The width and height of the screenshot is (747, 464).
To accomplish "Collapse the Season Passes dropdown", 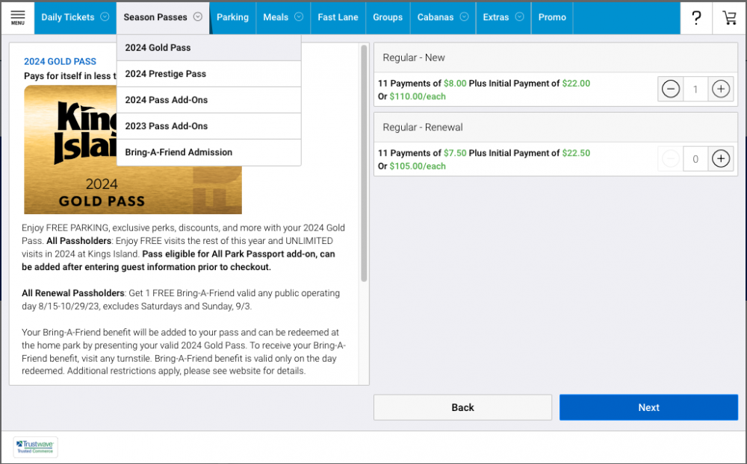I will click(x=163, y=17).
